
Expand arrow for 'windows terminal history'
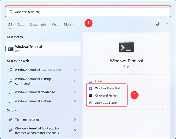75,101
